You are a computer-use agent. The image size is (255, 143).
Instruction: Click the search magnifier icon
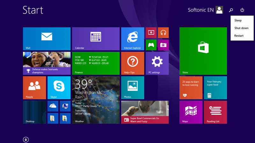(x=231, y=10)
